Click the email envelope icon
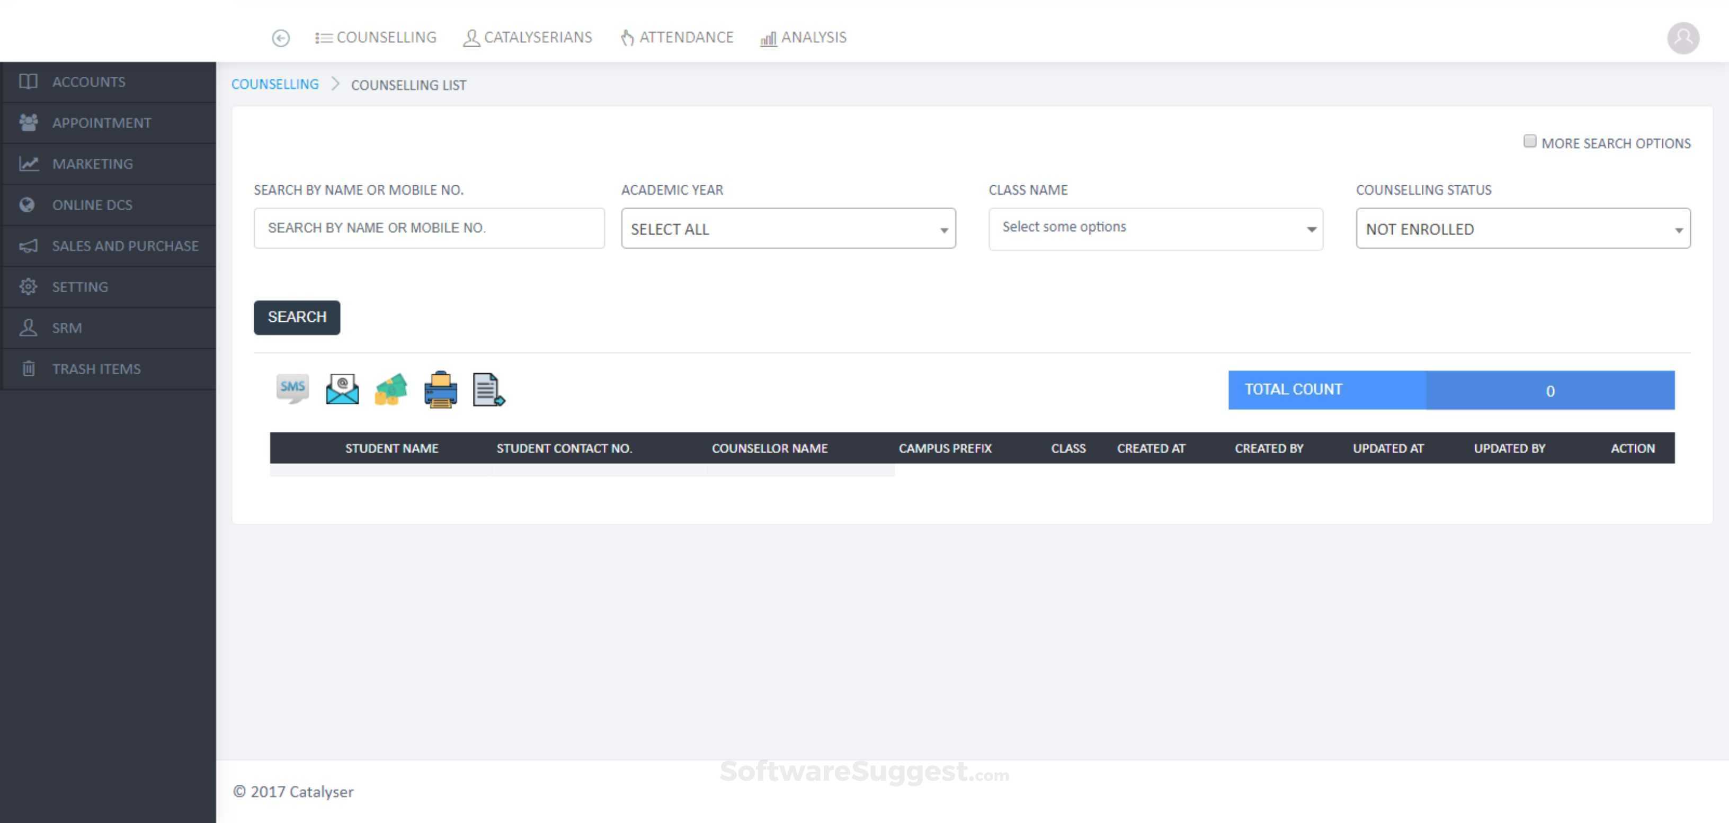1729x823 pixels. pyautogui.click(x=342, y=389)
